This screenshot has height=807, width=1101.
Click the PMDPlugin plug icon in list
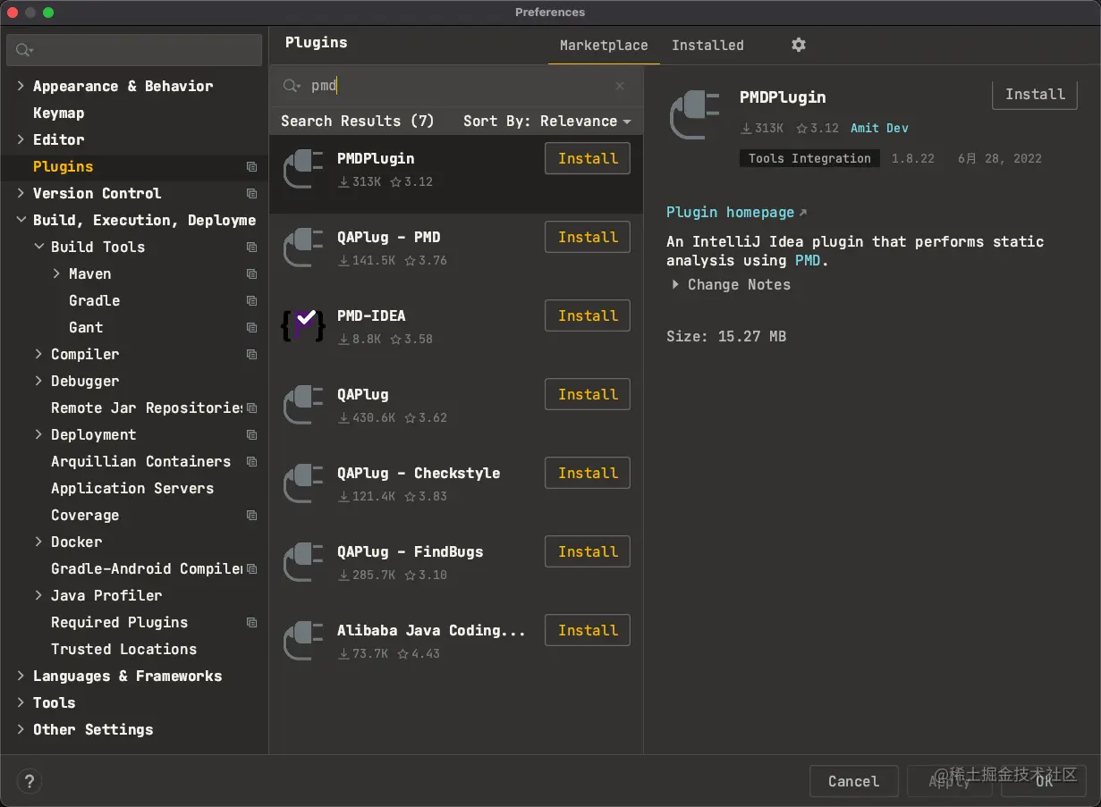(x=303, y=169)
